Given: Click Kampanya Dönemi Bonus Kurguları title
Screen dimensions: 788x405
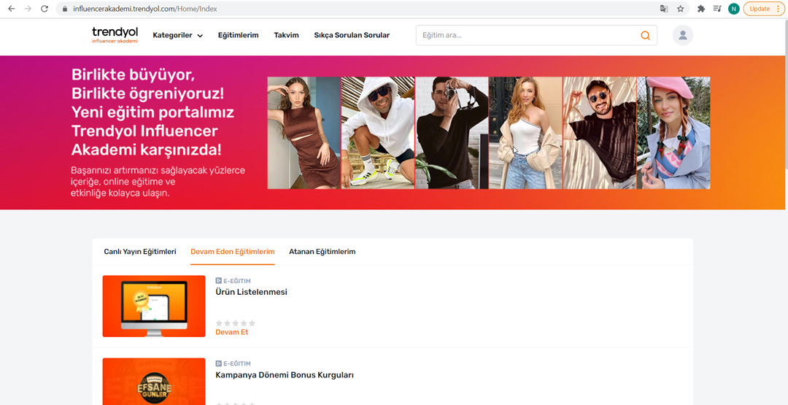Looking at the screenshot, I should click(285, 375).
